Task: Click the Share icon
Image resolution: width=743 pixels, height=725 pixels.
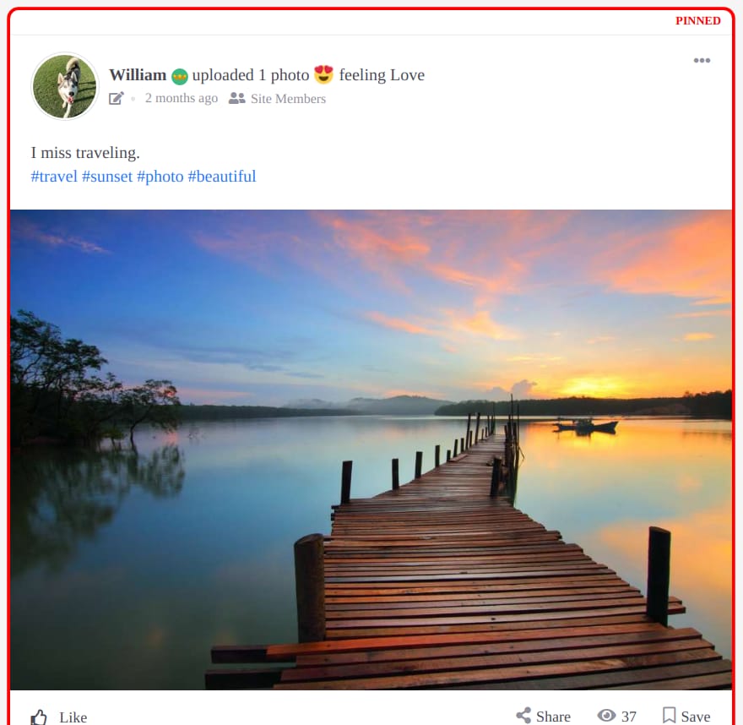Action: coord(523,716)
